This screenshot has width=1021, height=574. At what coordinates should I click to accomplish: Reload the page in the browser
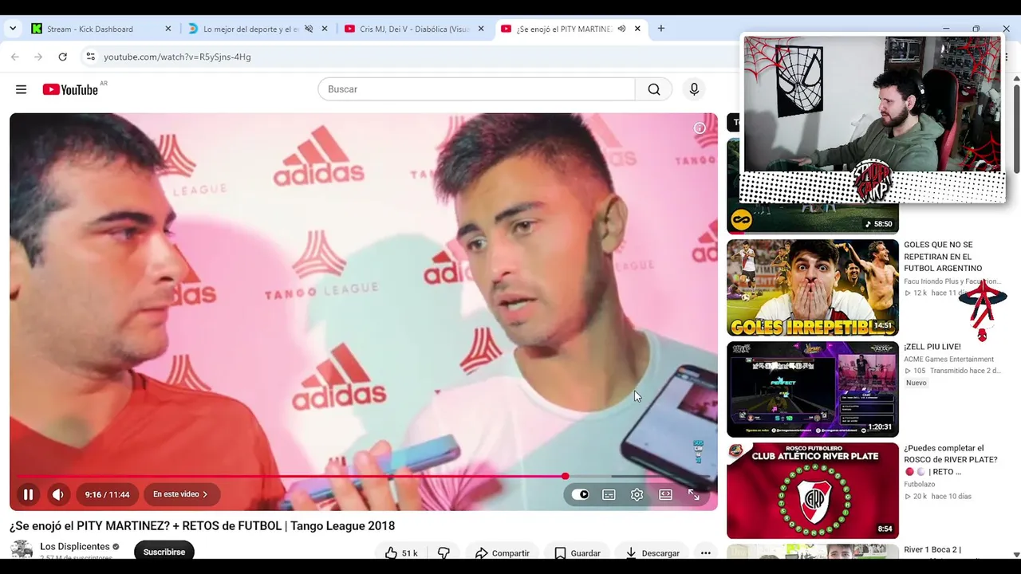[62, 57]
